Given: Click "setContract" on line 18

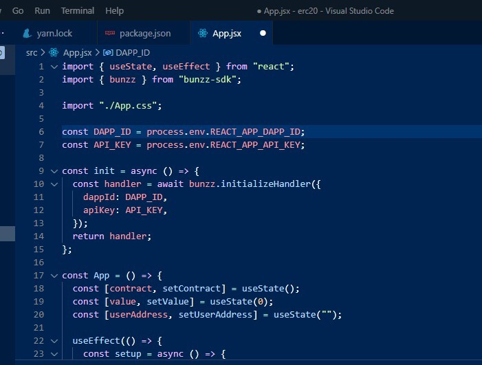Looking at the screenshot, I should [x=192, y=289].
